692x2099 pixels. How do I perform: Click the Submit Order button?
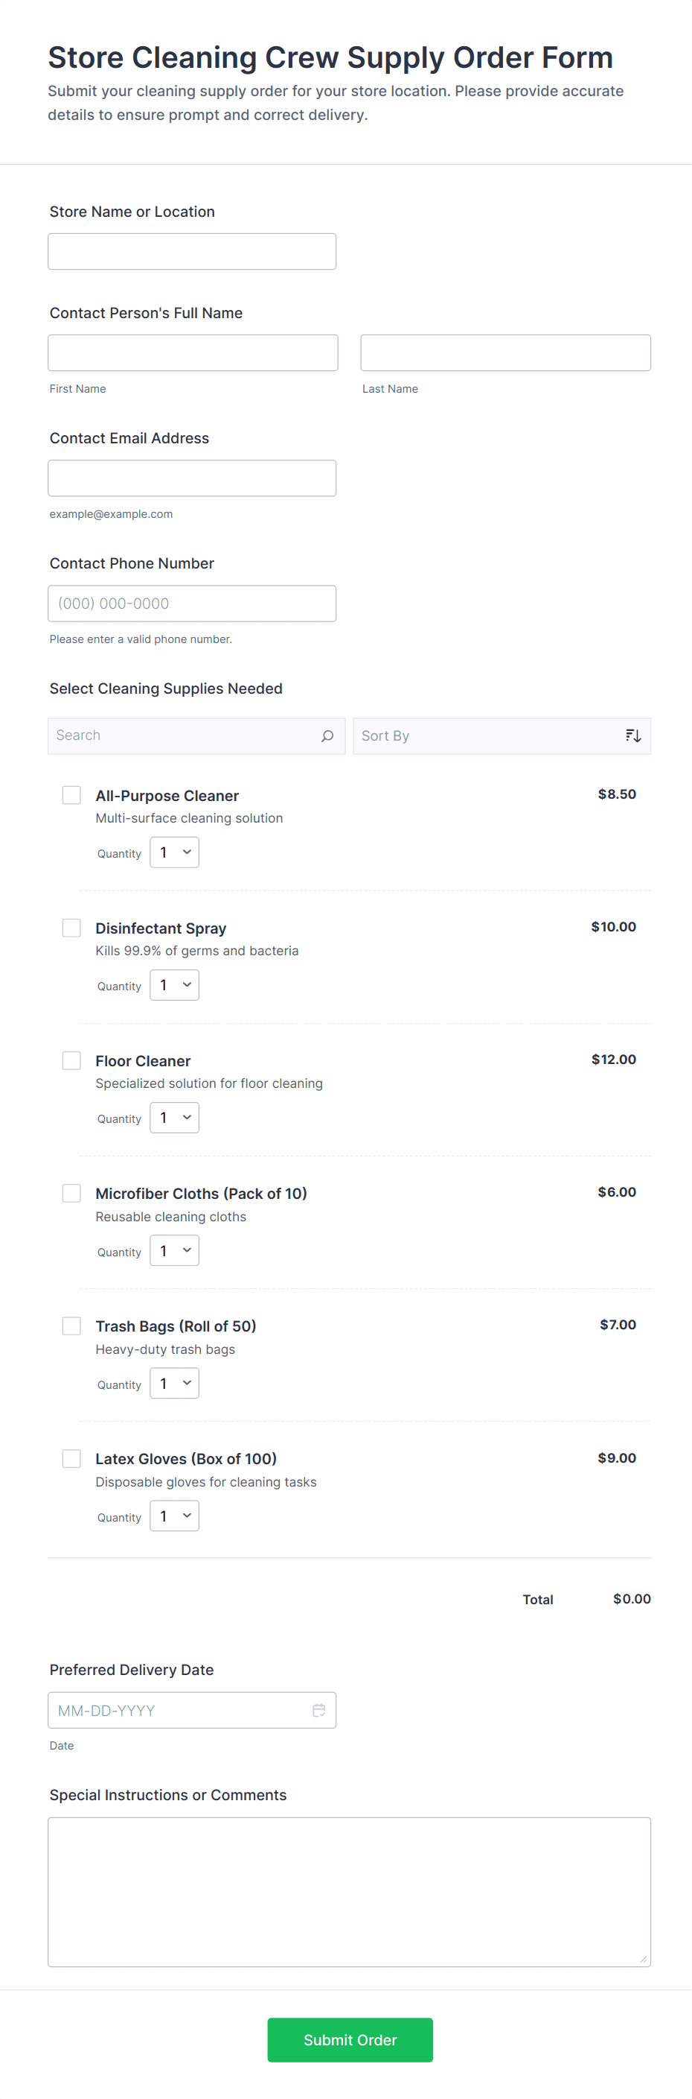tap(349, 2039)
